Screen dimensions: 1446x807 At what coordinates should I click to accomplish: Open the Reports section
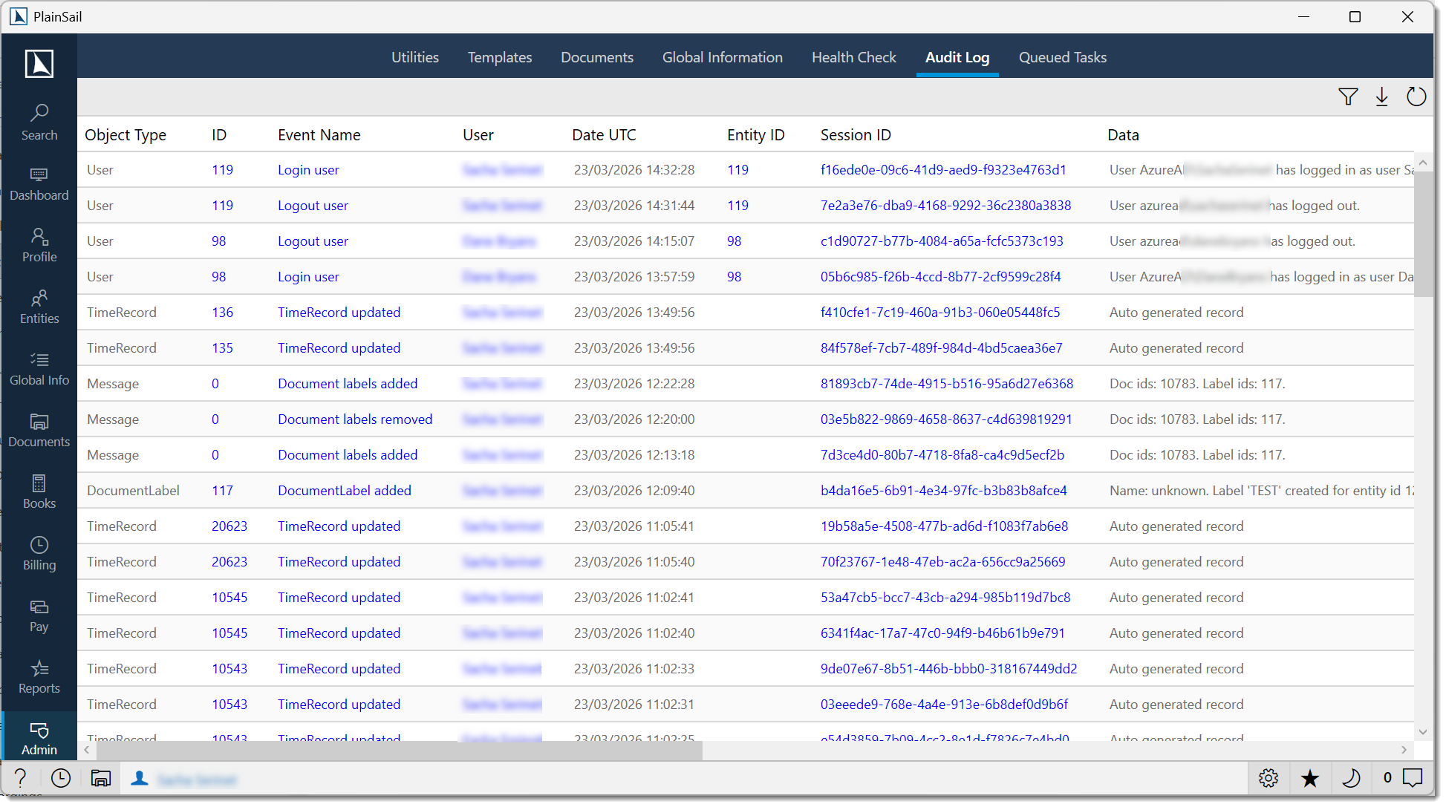pyautogui.click(x=39, y=676)
